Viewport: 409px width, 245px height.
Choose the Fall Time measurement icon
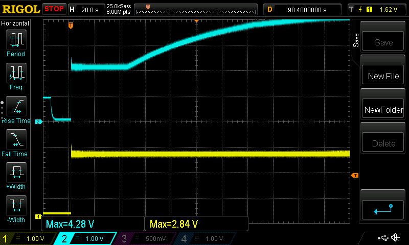(x=16, y=139)
